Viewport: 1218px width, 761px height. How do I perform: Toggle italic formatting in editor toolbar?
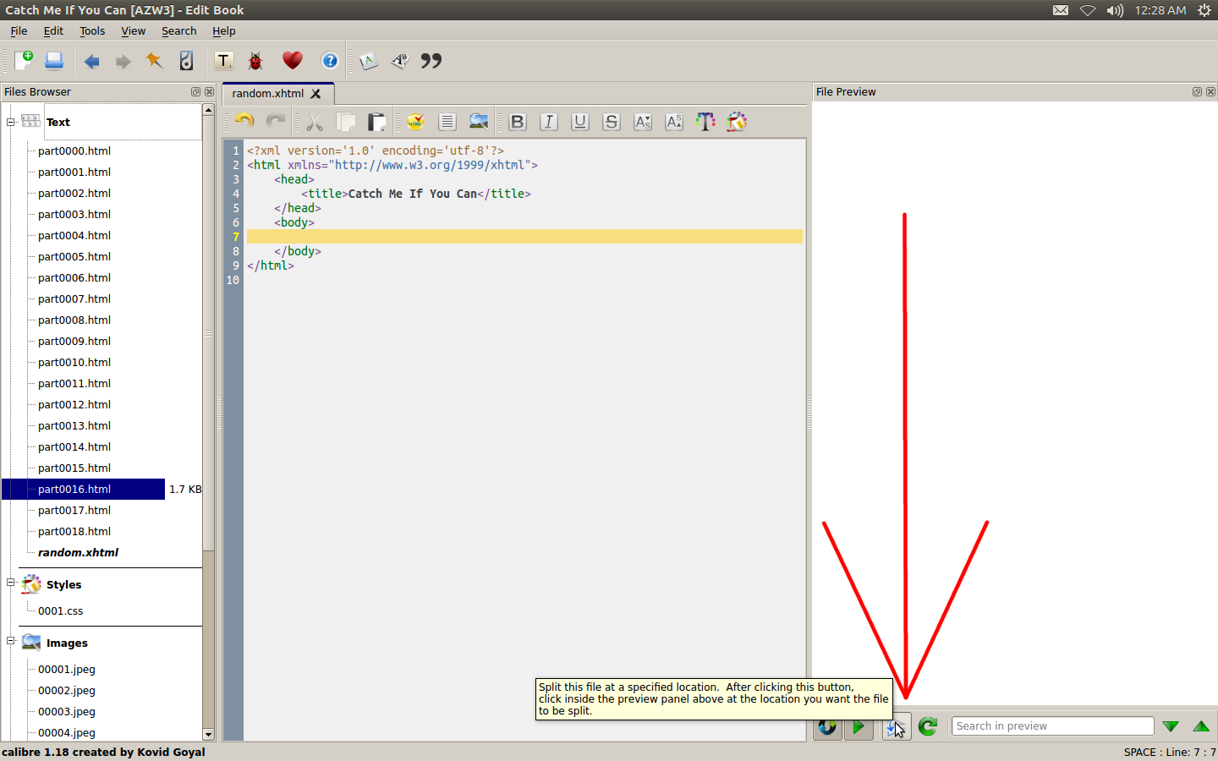click(549, 122)
